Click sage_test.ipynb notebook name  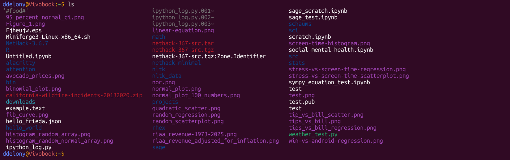tap(313, 17)
